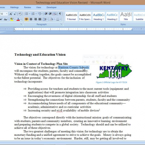Viewport: 145px width, 145px height.
Task: Clear formatting with the eraser icon
Action: (x=20, y=14)
